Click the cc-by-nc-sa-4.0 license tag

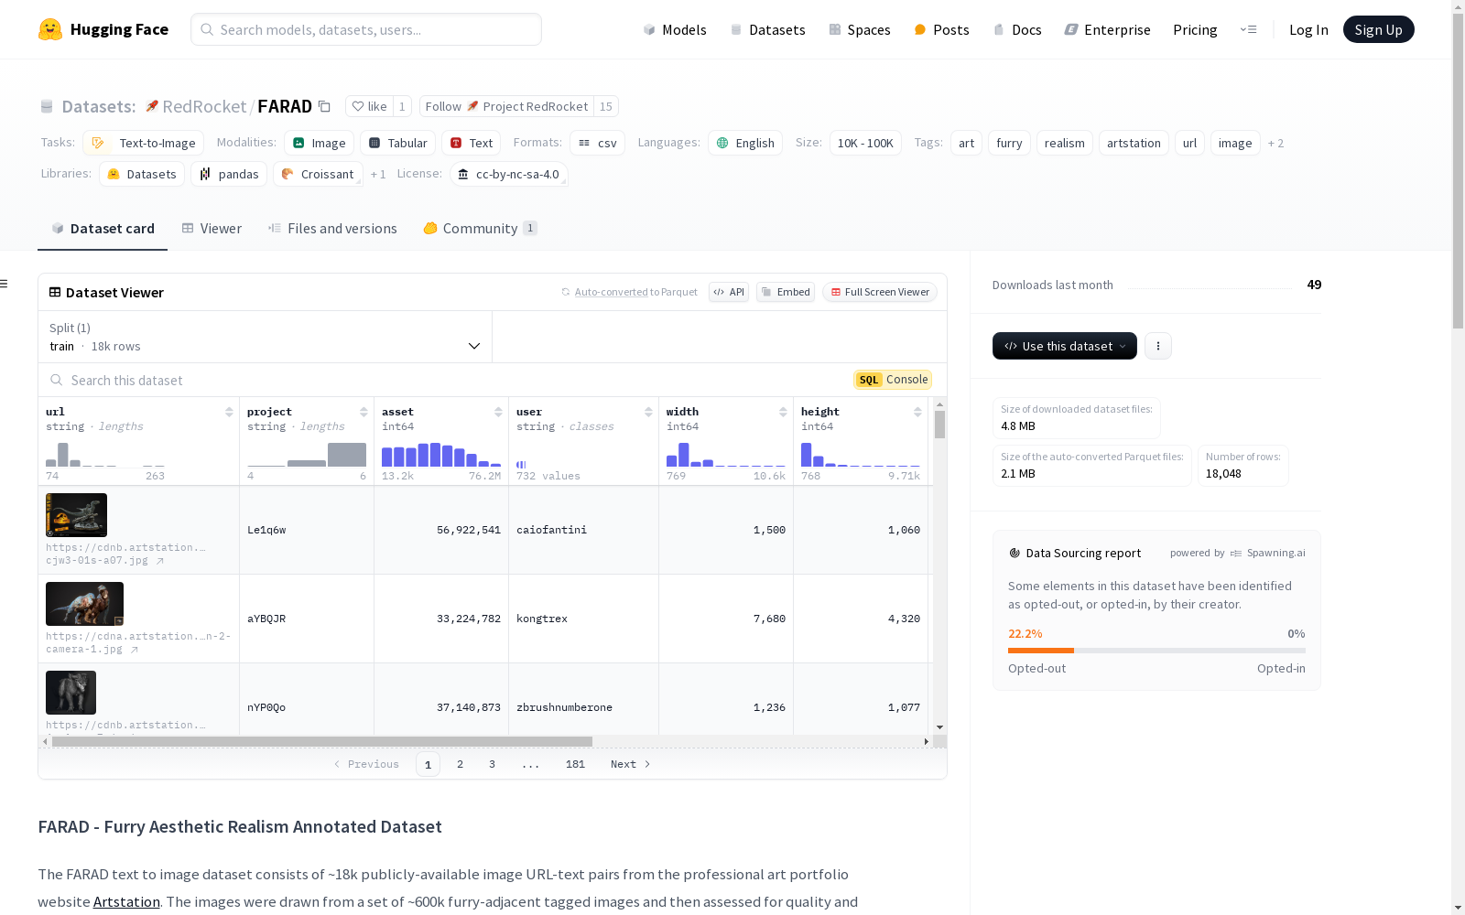(508, 174)
